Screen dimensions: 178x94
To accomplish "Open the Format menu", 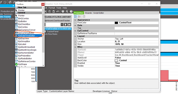I will point(52,8).
